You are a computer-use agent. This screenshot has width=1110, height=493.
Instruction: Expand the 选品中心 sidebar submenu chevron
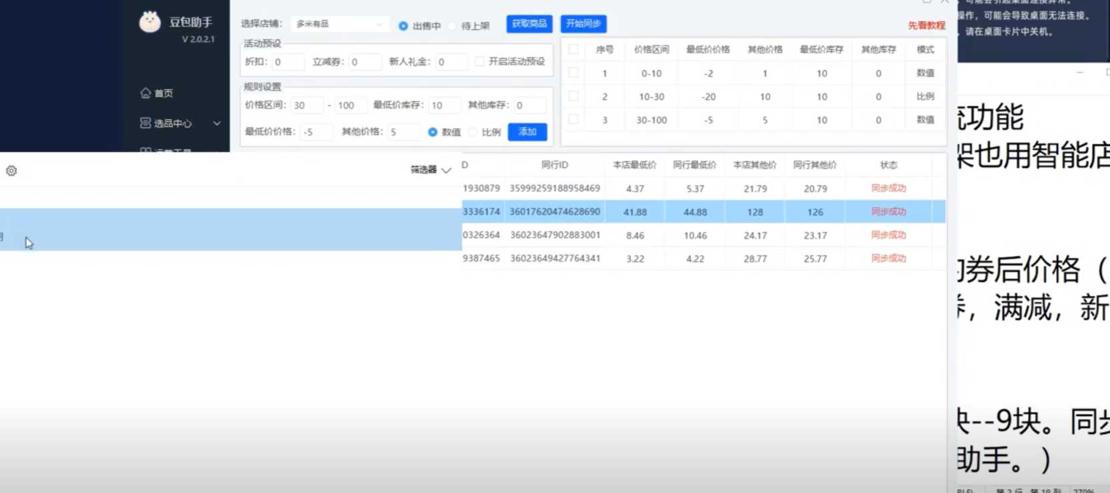click(217, 123)
